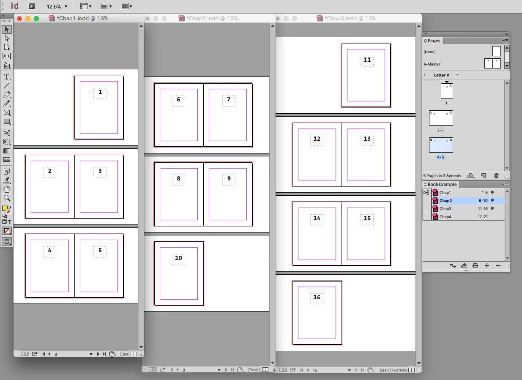Toggle split layout view in Chap1 window
Screen dimensions: 522x380
134,354
